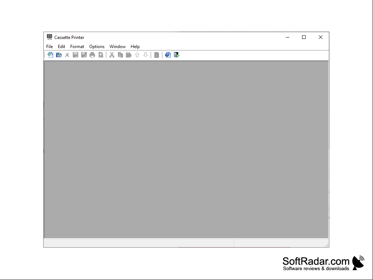This screenshot has height=280, width=373.
Task: Maximize the Cassette Printer window
Action: [x=304, y=37]
